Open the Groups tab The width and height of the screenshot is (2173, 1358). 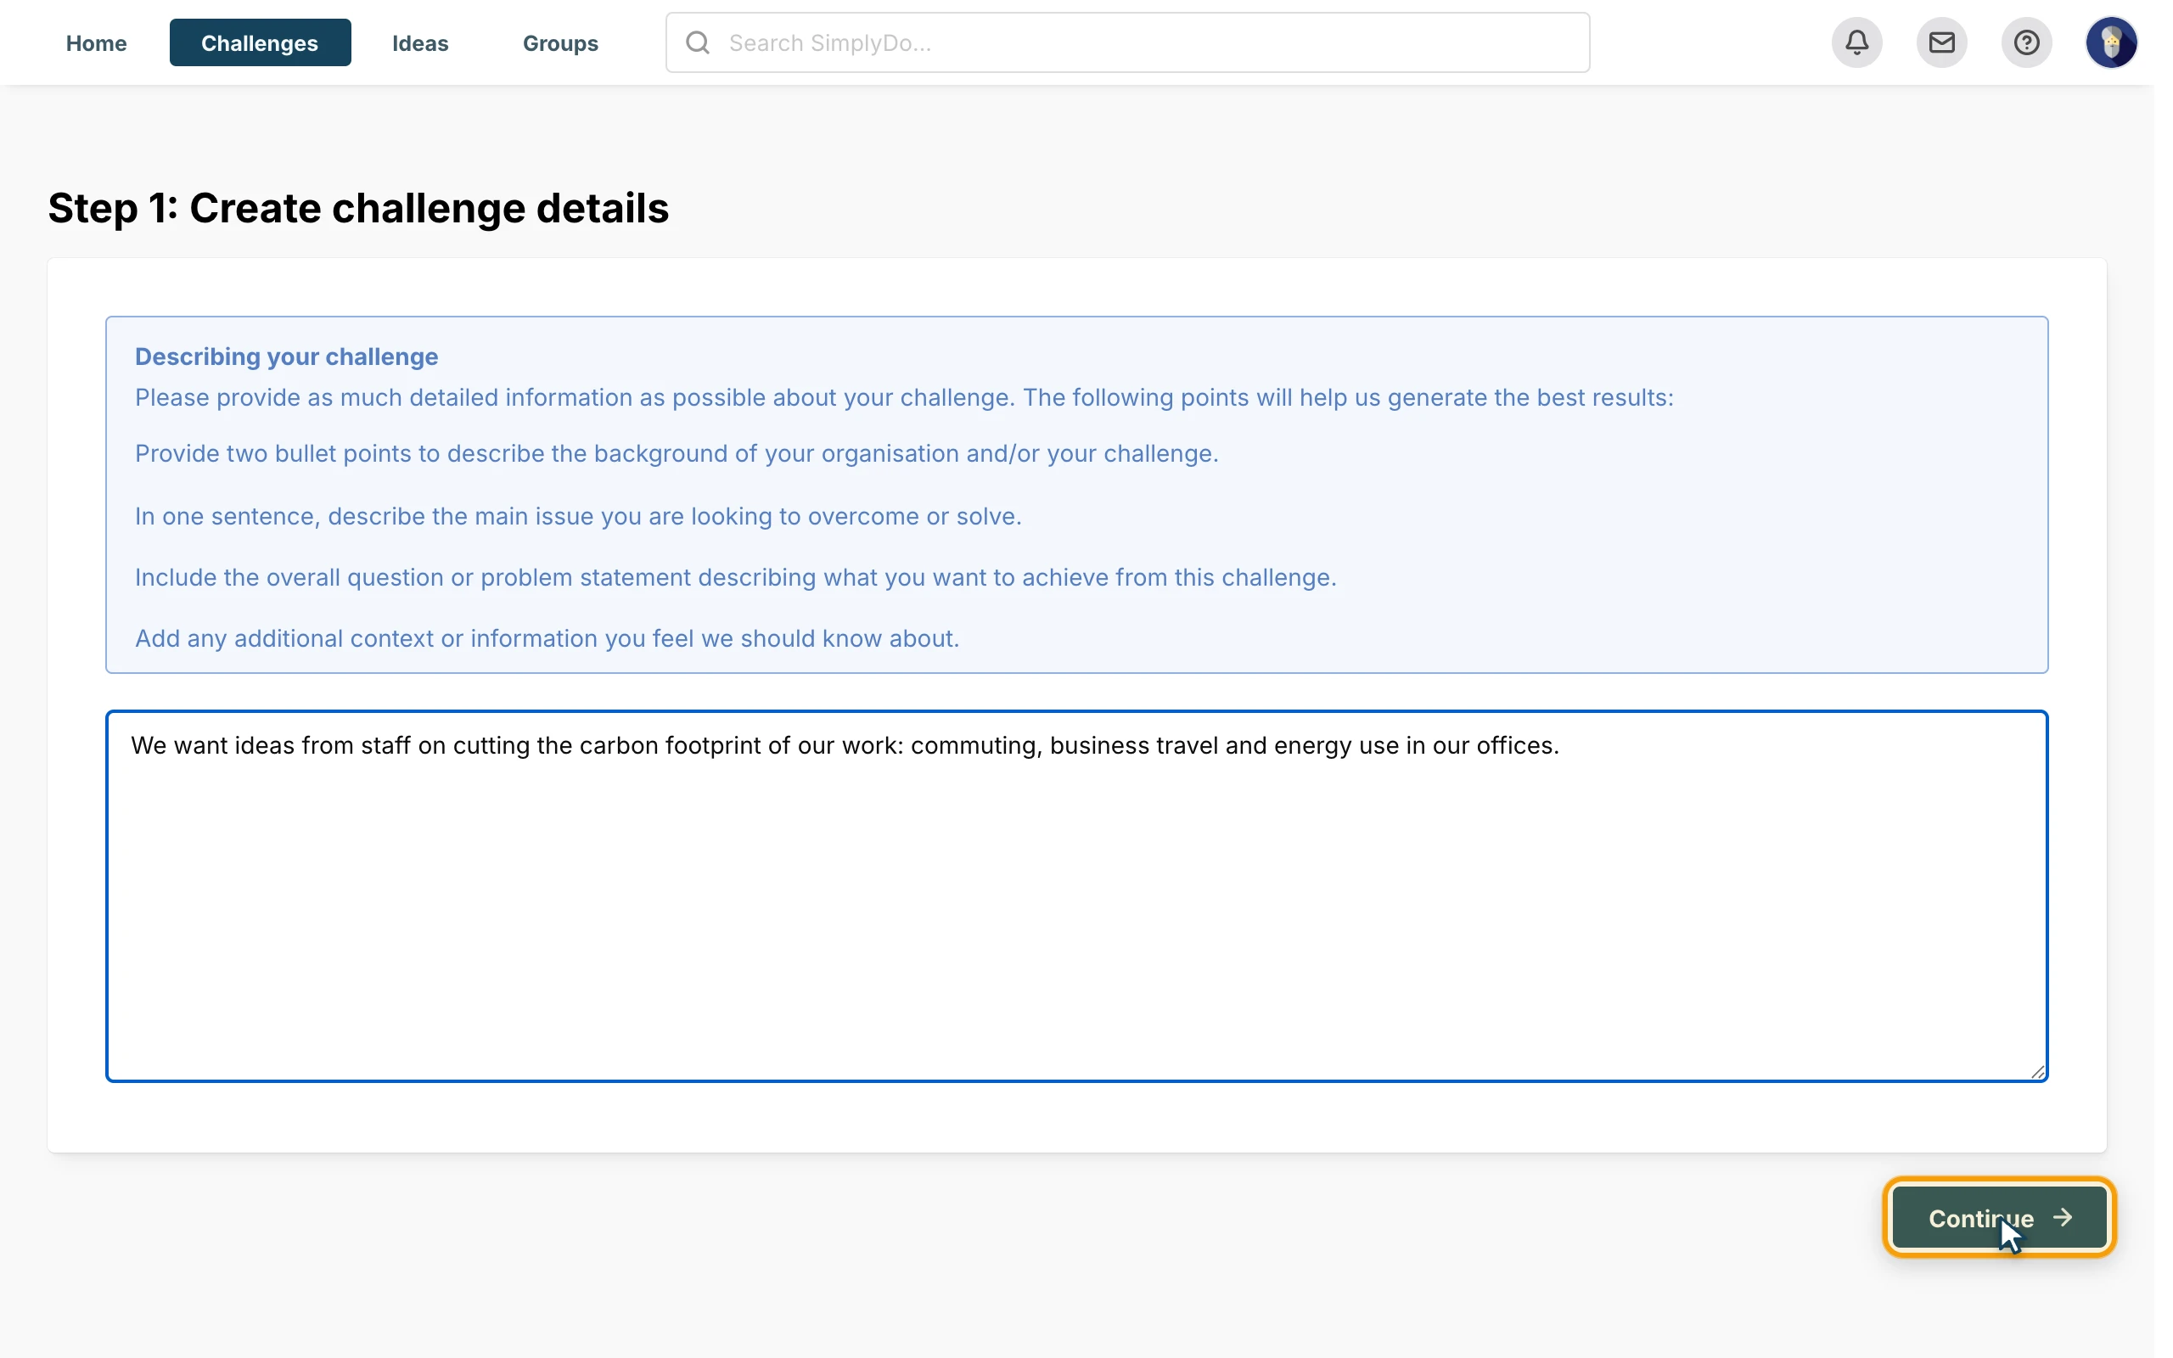coord(560,43)
